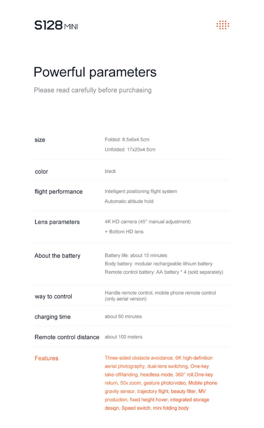This screenshot has height=428, width=264.
Task: Click the 'about 60 minutes' value
Action: (123, 316)
